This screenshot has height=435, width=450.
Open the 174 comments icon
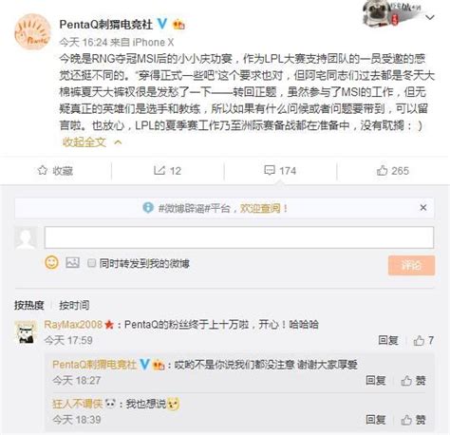coord(280,171)
